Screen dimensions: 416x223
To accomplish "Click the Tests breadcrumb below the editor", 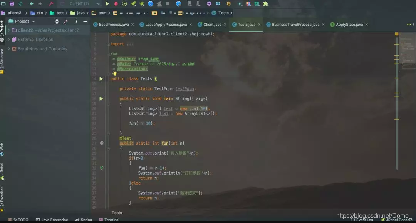I will [x=117, y=213].
